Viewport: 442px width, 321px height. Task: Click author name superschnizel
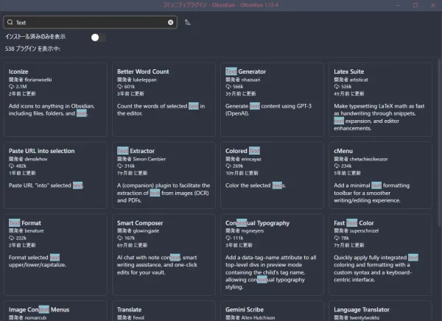364,231
